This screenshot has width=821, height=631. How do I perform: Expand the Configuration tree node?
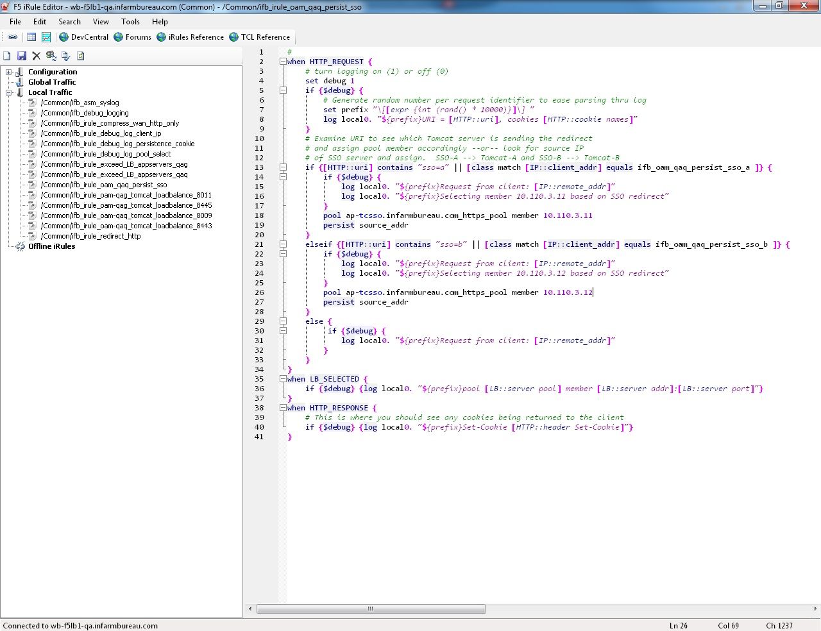coord(9,72)
